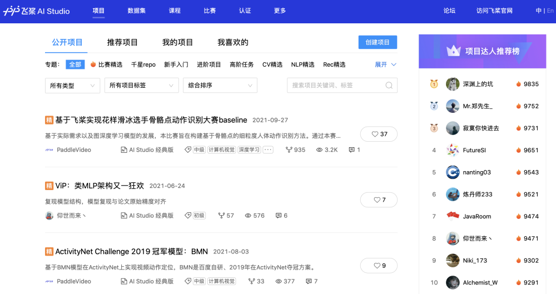Click the project keyword search field
The image size is (556, 294).
click(342, 86)
